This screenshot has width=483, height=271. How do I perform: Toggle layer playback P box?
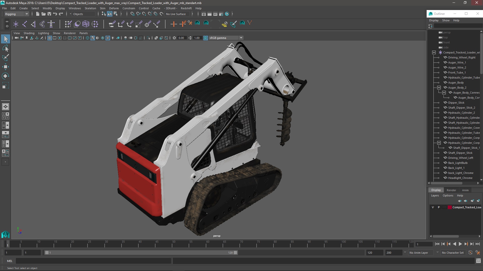pos(439,207)
